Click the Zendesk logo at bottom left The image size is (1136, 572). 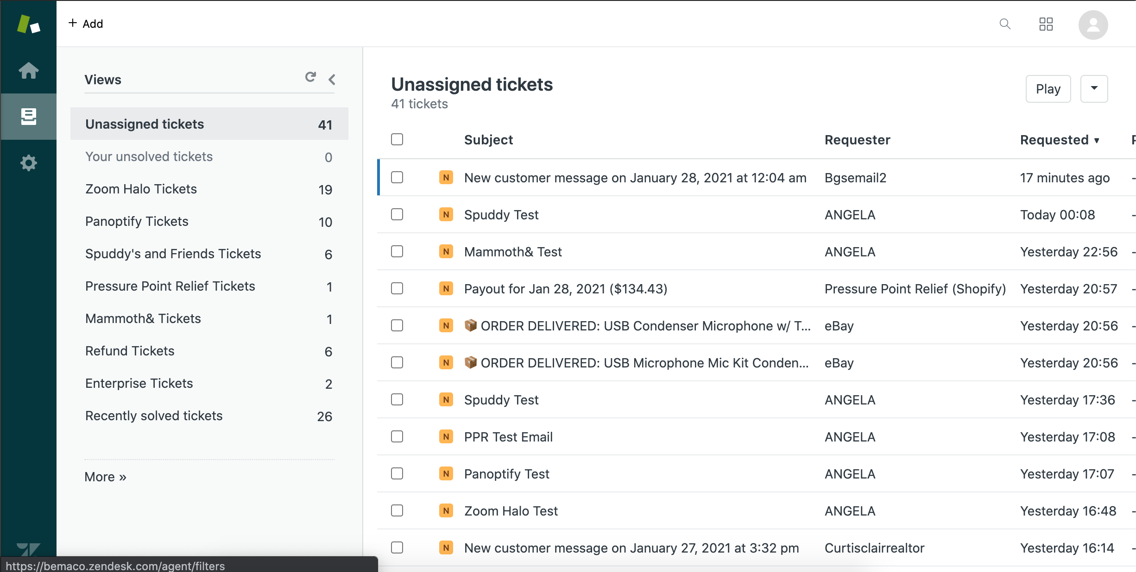click(28, 550)
